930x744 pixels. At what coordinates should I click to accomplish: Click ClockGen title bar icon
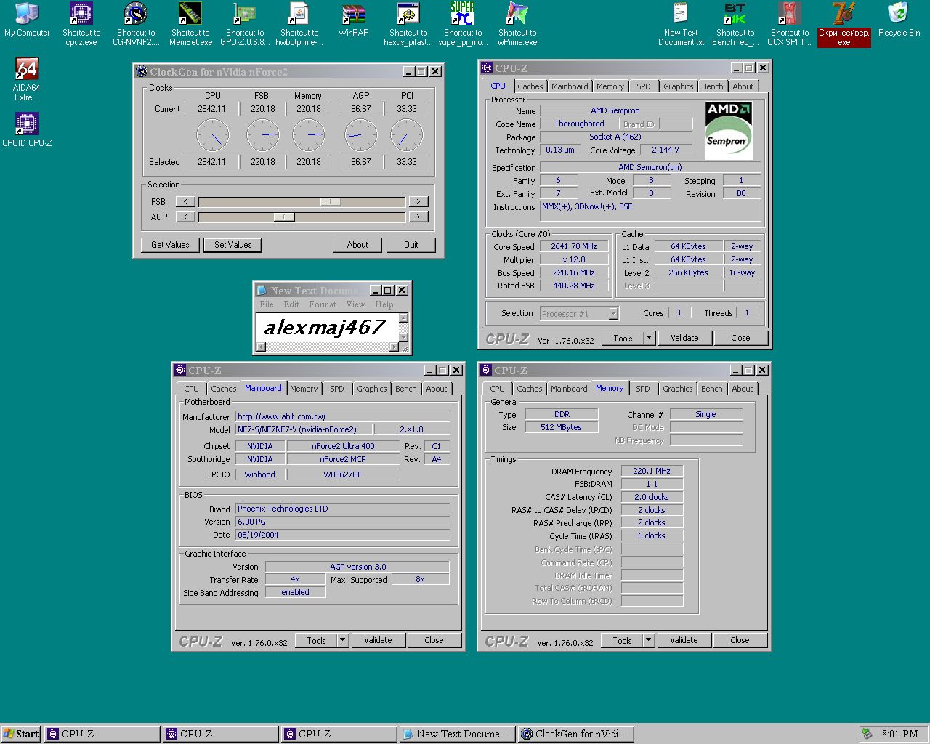(x=142, y=71)
